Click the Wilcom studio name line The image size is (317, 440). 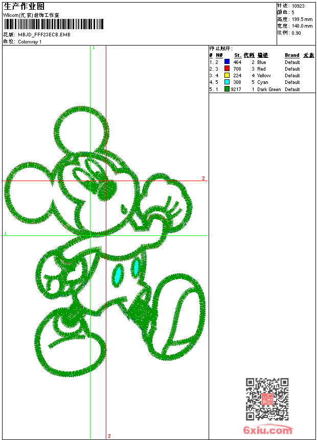(31, 15)
